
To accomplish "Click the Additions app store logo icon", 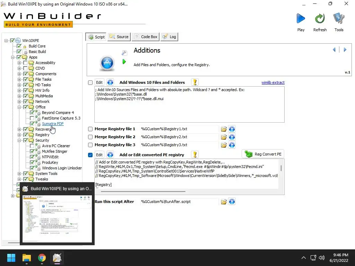I will click(x=107, y=63).
